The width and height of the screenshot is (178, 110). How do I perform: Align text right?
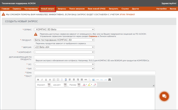78,80
